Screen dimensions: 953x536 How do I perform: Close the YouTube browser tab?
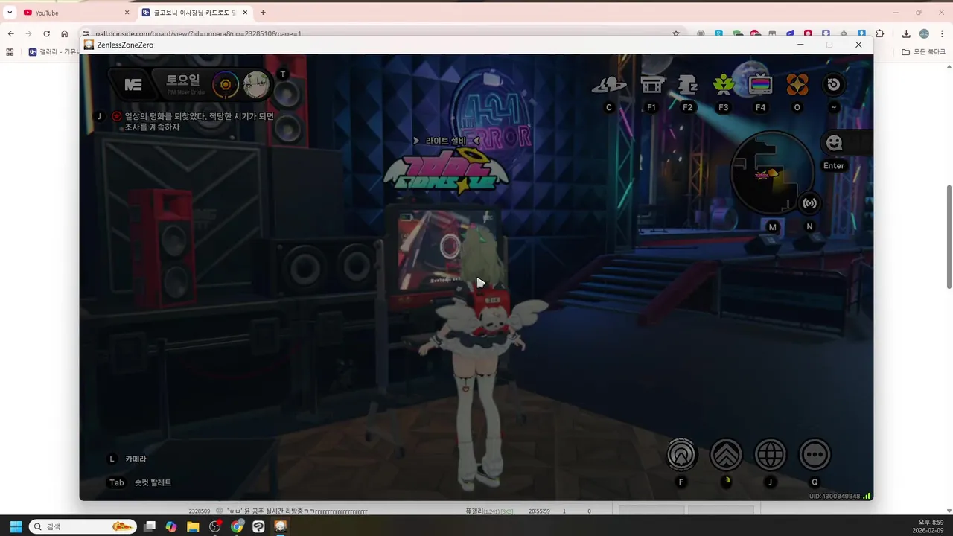click(127, 13)
